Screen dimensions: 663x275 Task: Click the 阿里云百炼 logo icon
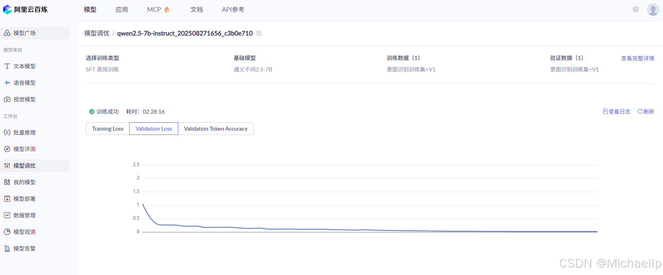8,9
